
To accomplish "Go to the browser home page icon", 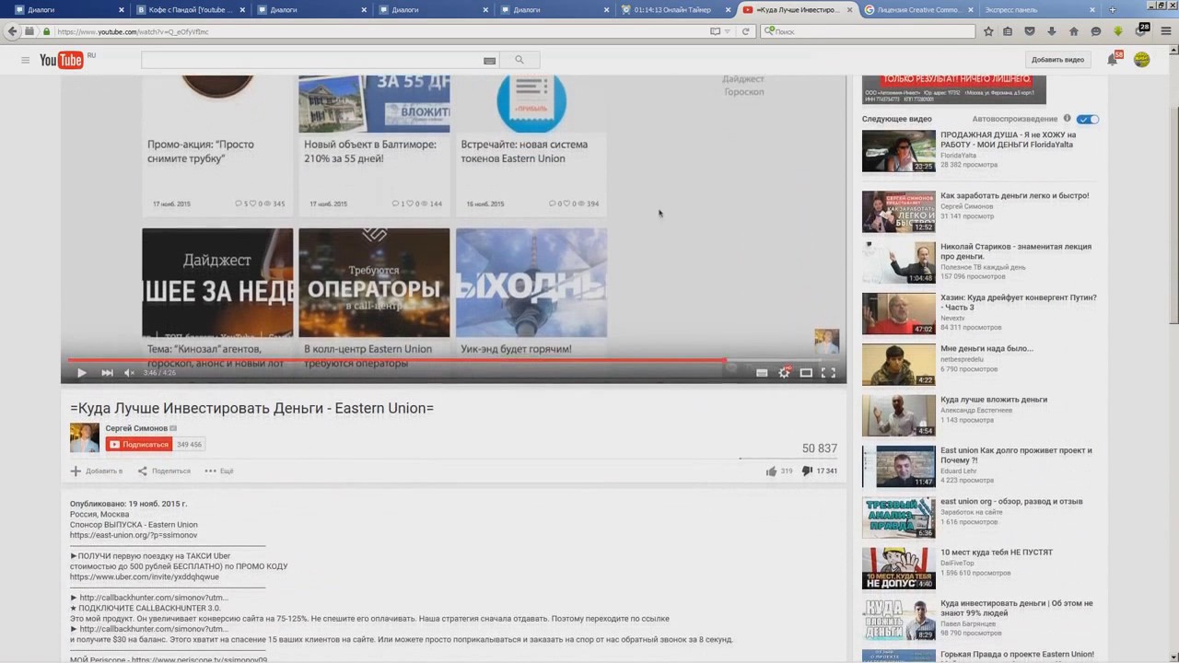I will coord(1074,31).
